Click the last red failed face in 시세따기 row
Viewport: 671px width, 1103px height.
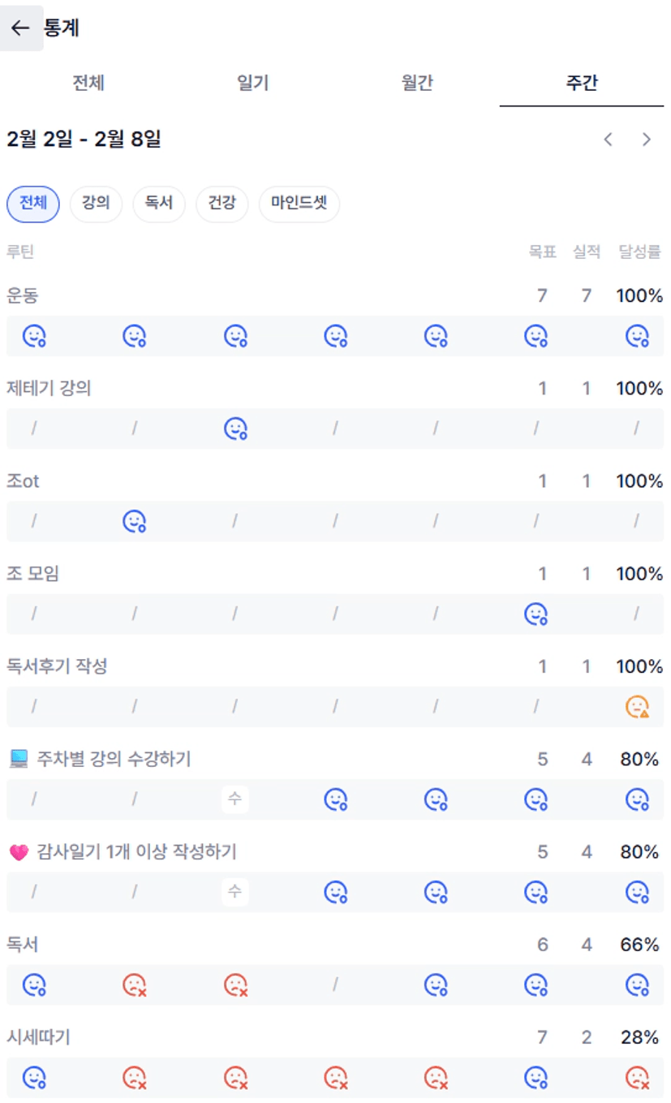tap(638, 1078)
